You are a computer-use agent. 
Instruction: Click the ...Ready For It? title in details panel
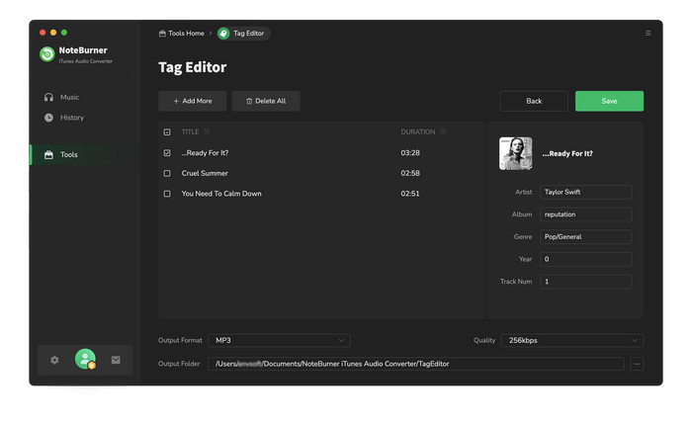(567, 153)
